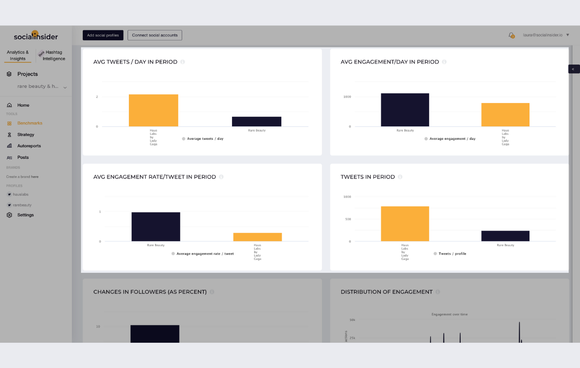580x368 pixels.
Task: Click Add social profiles button
Action: (x=103, y=35)
